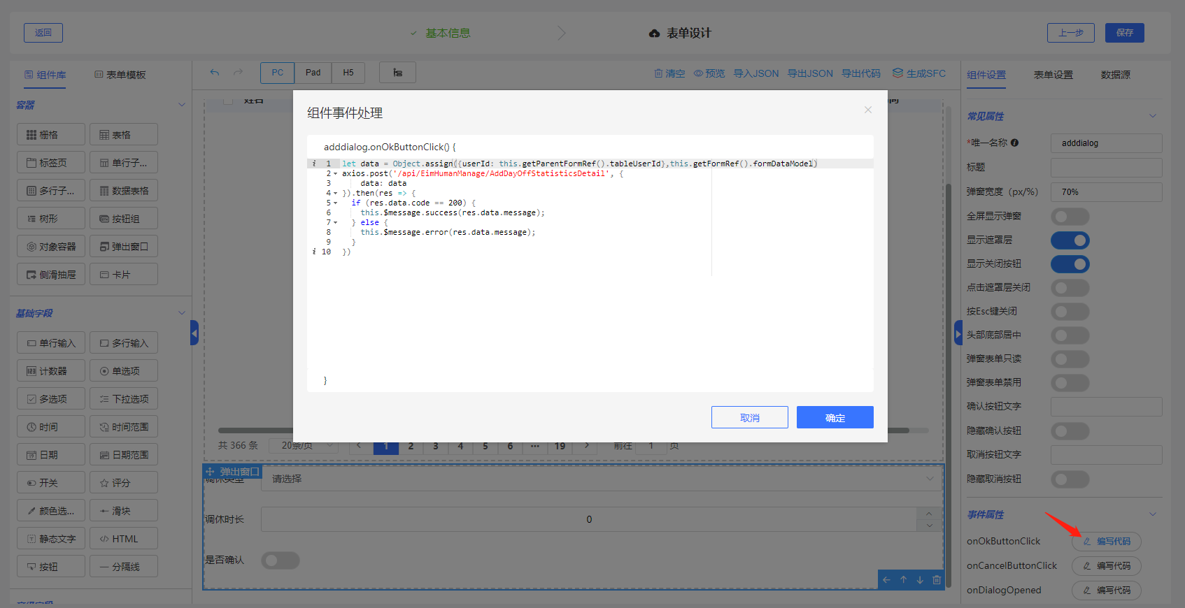Click 预览 preview link
Screen dimensions: 1185x608
(x=709, y=73)
